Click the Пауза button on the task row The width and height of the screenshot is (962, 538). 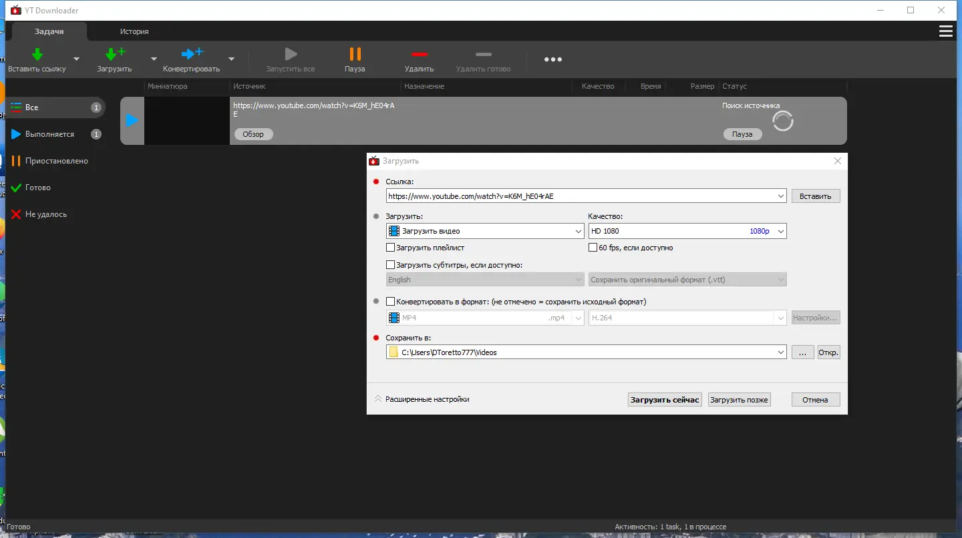[742, 134]
